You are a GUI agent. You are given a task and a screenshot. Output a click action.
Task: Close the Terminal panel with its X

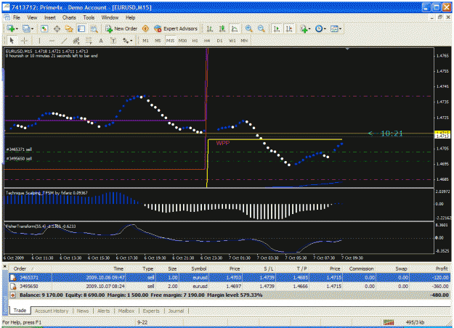[x=4, y=266]
